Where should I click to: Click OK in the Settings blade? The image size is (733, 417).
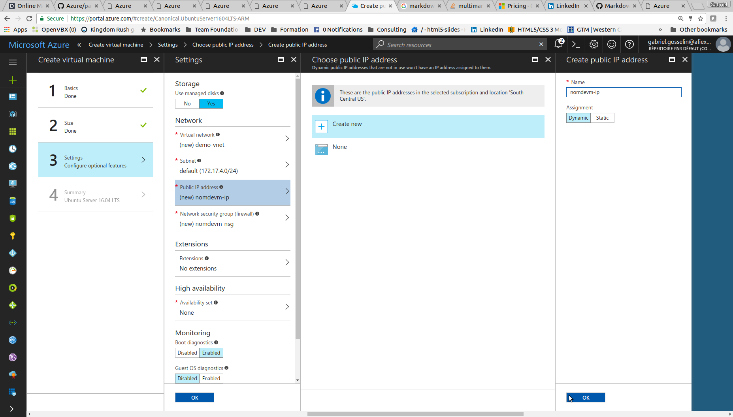tap(194, 398)
